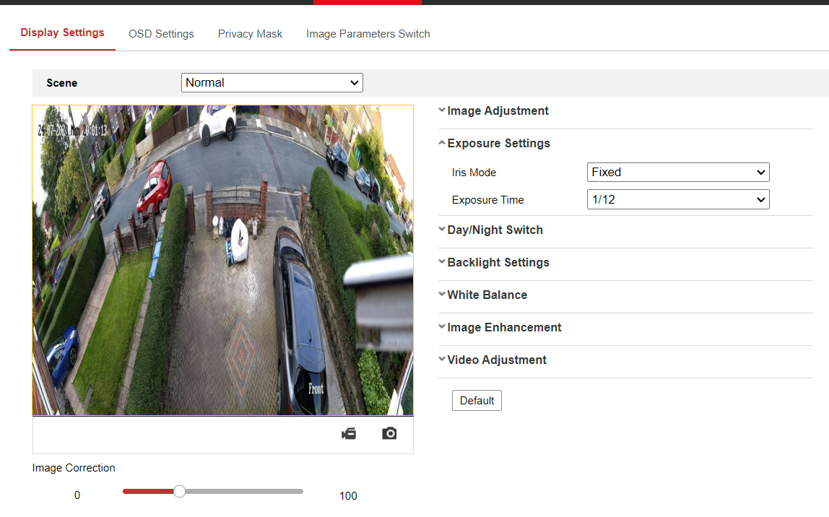The image size is (829, 517).
Task: Expand the Image Adjustment section
Action: (498, 111)
